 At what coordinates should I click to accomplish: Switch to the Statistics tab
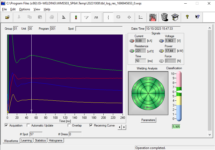click(x=40, y=140)
